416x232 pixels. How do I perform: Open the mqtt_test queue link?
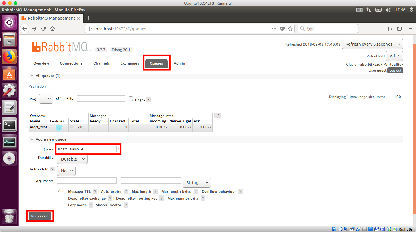38,127
